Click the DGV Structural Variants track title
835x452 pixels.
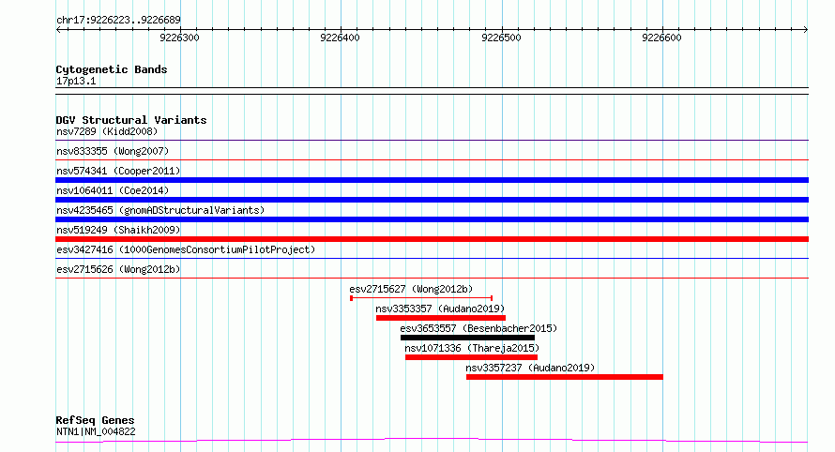(131, 120)
